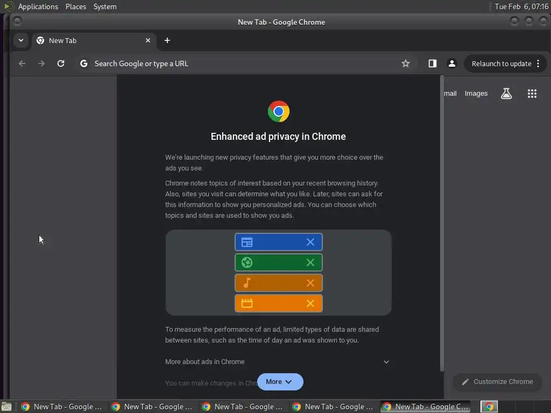Image resolution: width=551 pixels, height=413 pixels.
Task: Open the profile avatar icon
Action: [452, 63]
